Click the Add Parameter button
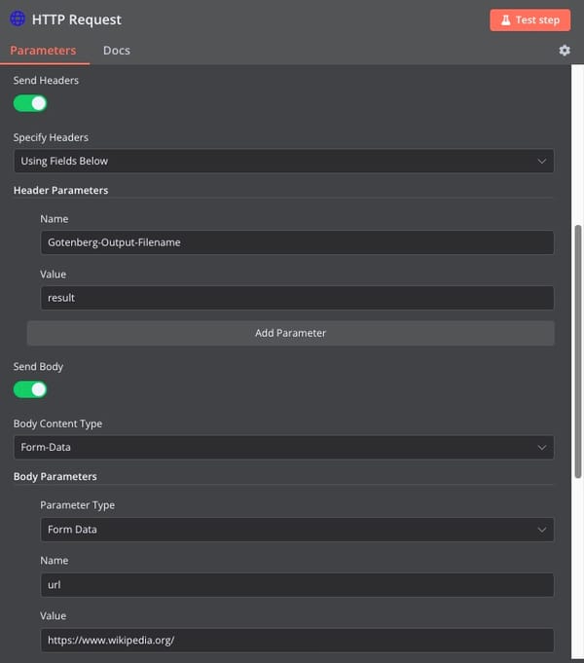 point(290,333)
